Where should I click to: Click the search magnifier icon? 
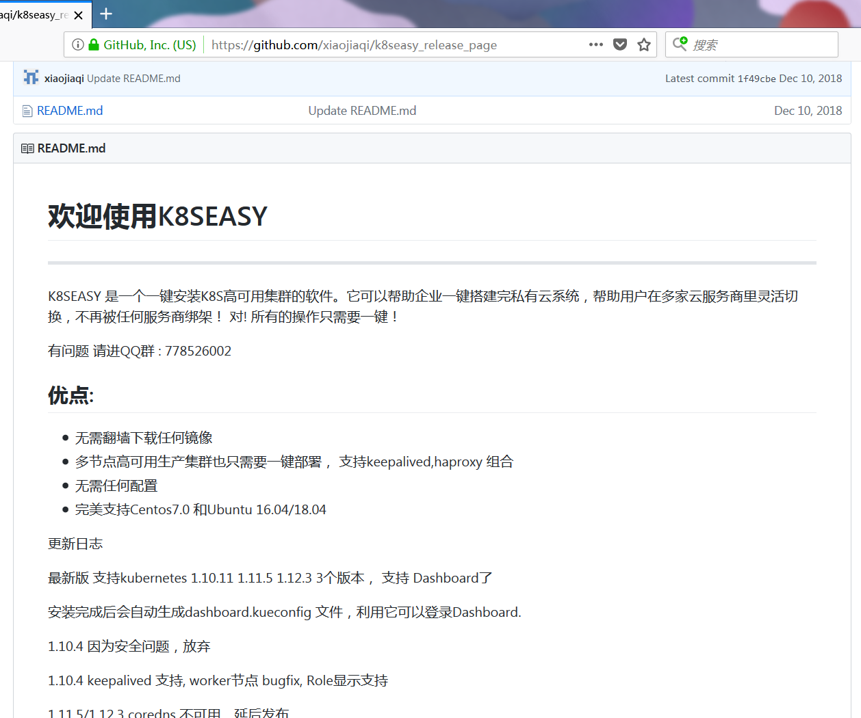pos(680,44)
